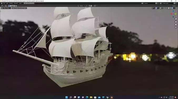
Task: Open the transform pivot point dropdown
Action: pos(87,6)
